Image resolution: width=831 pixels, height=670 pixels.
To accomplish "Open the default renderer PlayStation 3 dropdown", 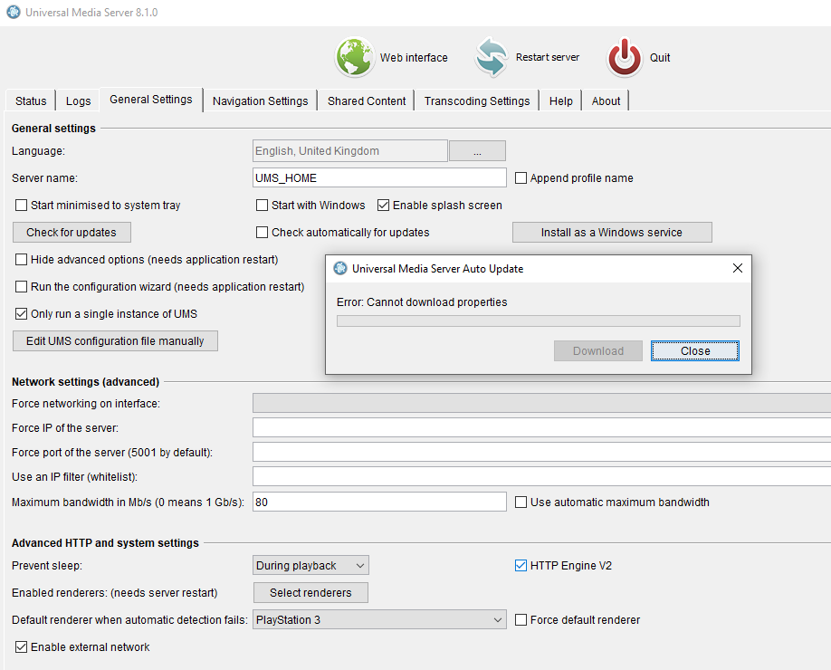I will tap(379, 619).
